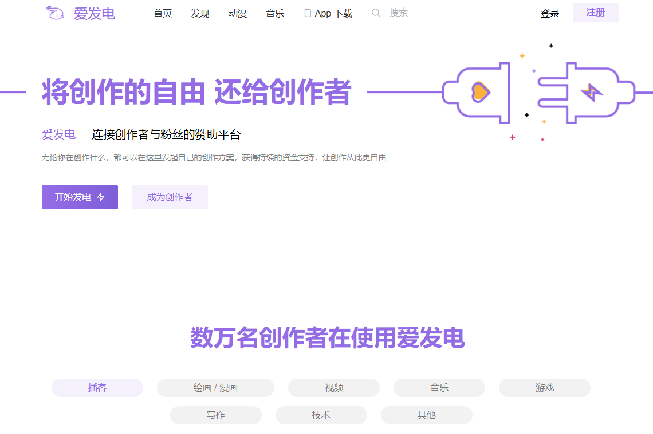Click the search magnifier icon
Image resolution: width=653 pixels, height=434 pixels.
[376, 13]
